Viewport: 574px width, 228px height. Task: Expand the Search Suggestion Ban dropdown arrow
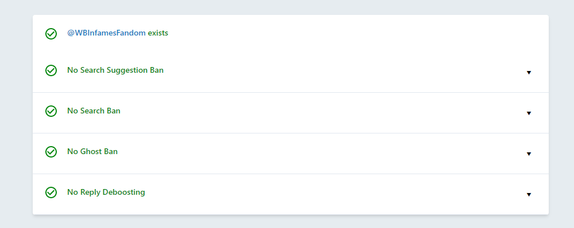coord(529,73)
